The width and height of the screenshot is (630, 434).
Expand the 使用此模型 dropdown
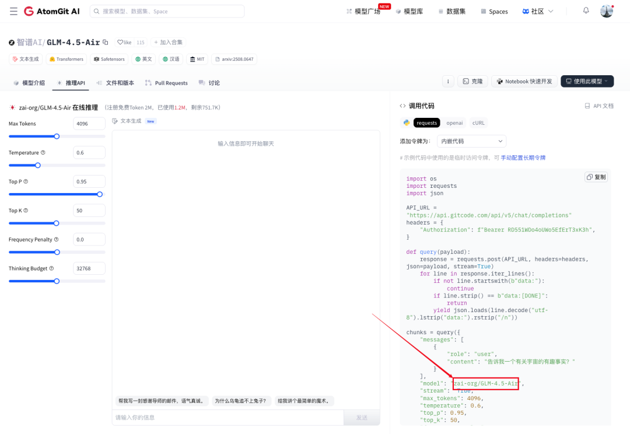[587, 81]
